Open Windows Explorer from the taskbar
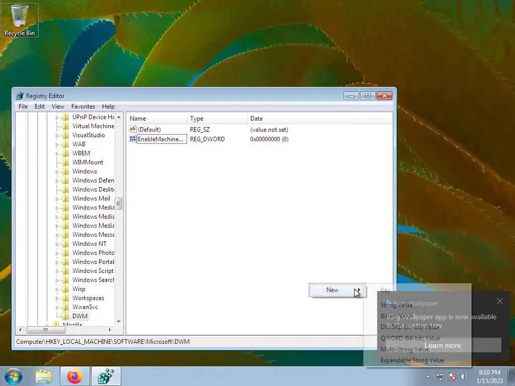This screenshot has height=386, width=515. point(44,376)
